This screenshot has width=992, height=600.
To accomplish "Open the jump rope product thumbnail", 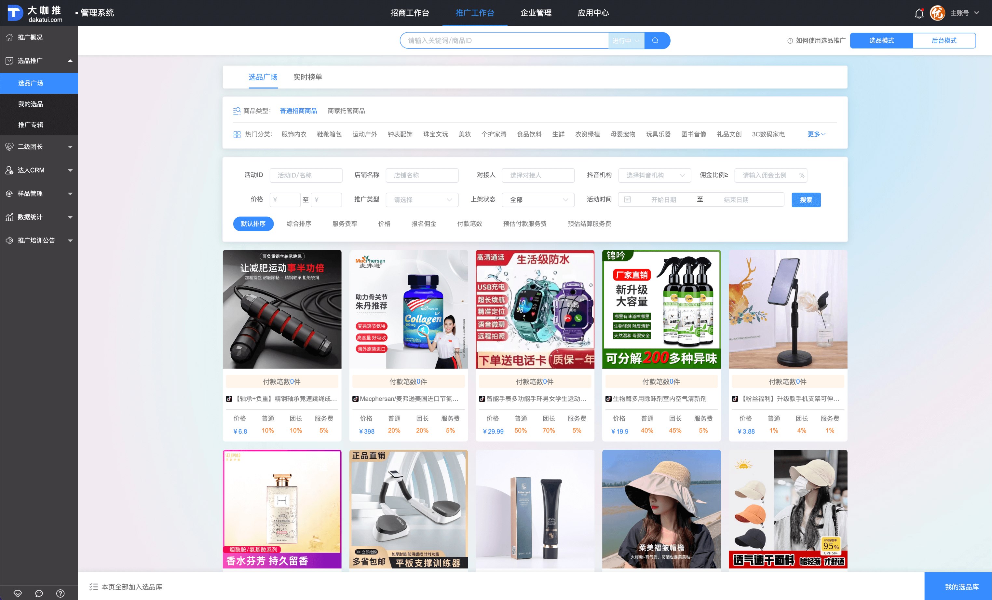I will (x=282, y=309).
